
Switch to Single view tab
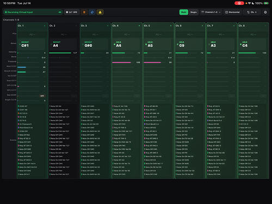(194, 12)
